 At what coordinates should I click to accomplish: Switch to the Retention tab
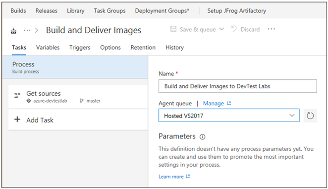coord(143,47)
